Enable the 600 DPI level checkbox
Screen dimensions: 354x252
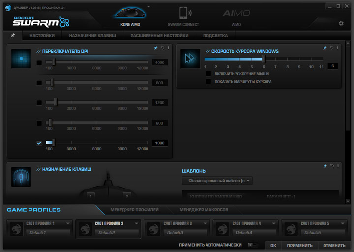click(39, 123)
